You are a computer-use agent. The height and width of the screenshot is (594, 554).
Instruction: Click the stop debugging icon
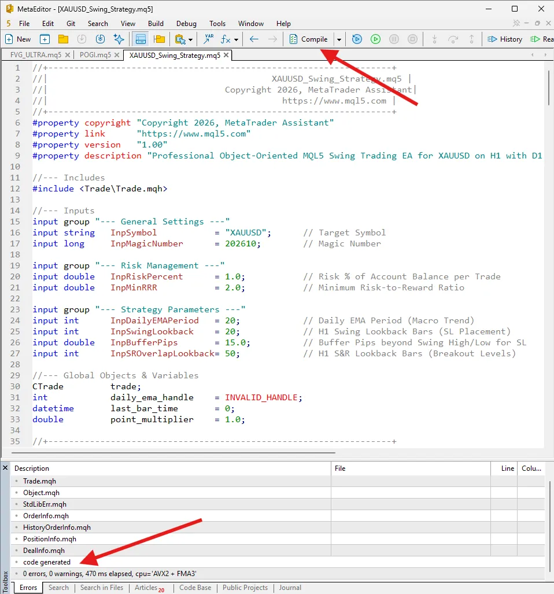(412, 39)
